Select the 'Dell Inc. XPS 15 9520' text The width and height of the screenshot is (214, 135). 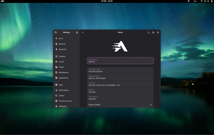click(97, 78)
